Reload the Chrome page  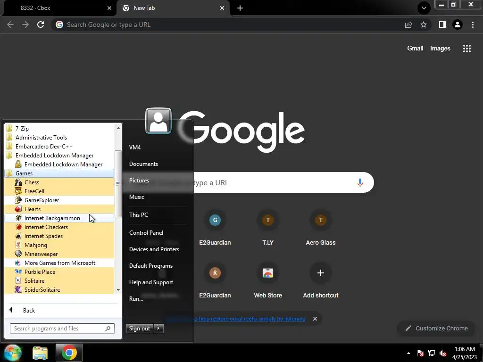[41, 25]
